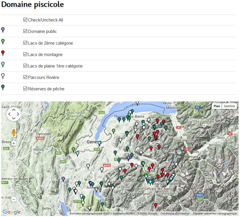
Task: Open Conditions d'utilisation link
Action: pyautogui.click(x=175, y=213)
